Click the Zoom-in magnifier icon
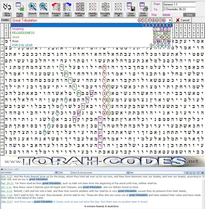This screenshot has height=209, width=205. coord(32,6)
